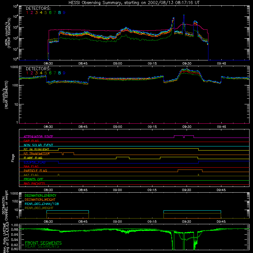The height and width of the screenshot is (253, 253).
Task: Click the SC IN SUNLIGHT flag label
Action: click(x=36, y=149)
